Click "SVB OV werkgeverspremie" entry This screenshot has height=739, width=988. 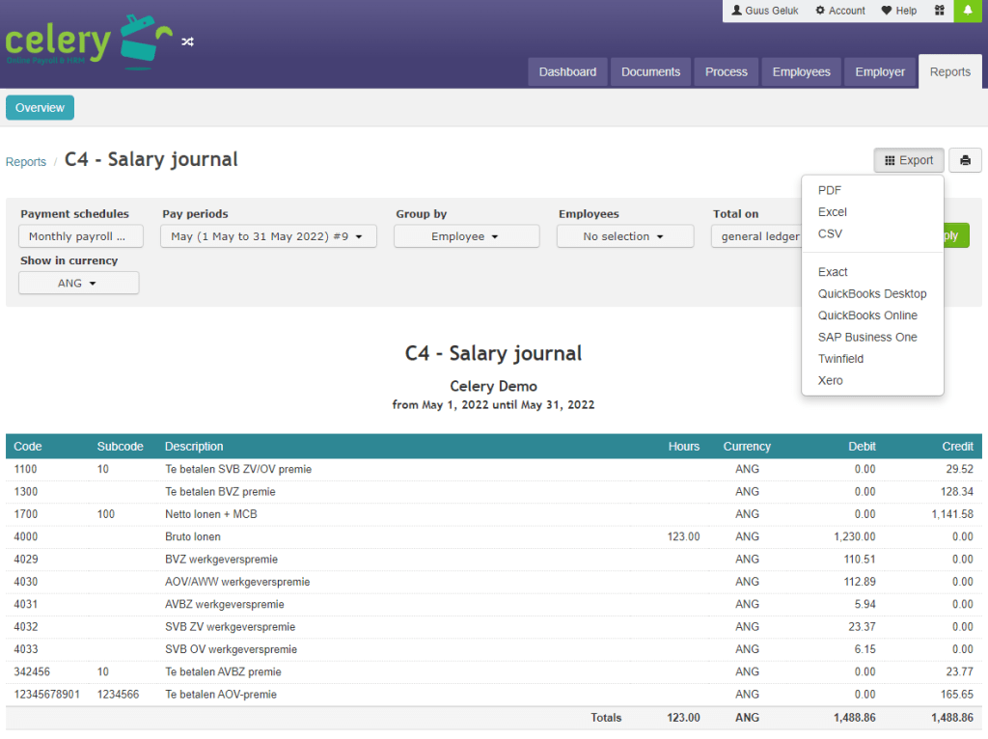(x=231, y=649)
